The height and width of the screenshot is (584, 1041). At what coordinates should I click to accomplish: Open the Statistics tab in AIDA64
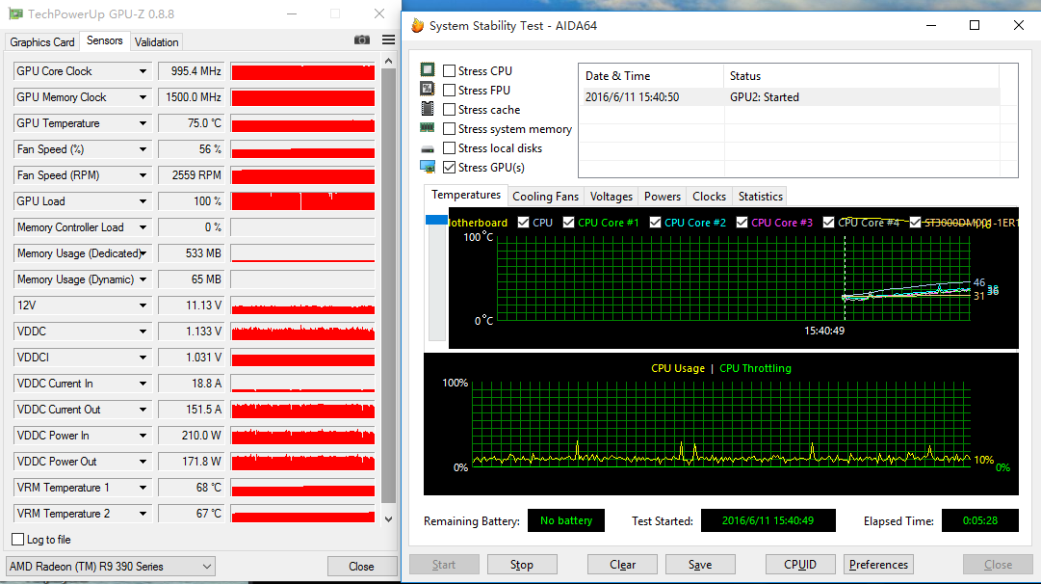coord(760,196)
